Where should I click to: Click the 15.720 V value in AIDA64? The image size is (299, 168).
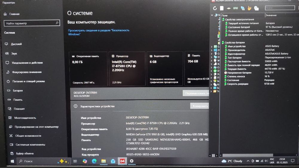269,73
